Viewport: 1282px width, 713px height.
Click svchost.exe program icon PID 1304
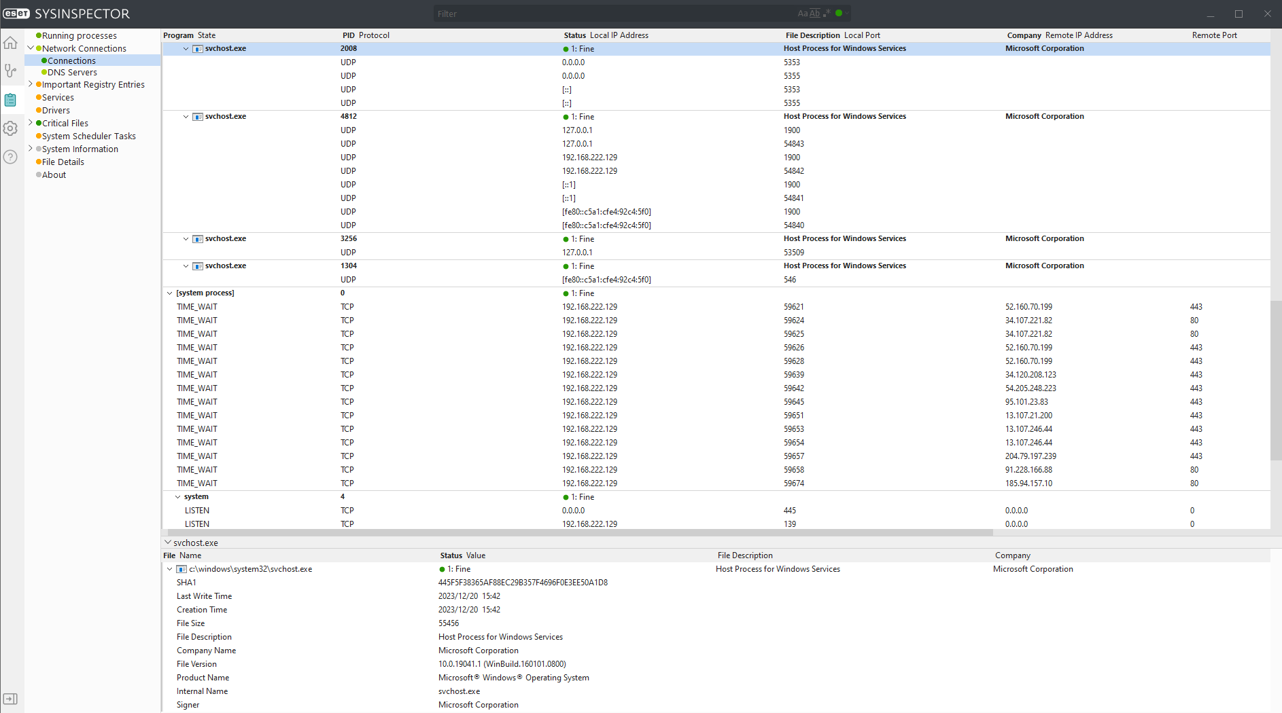(x=198, y=266)
